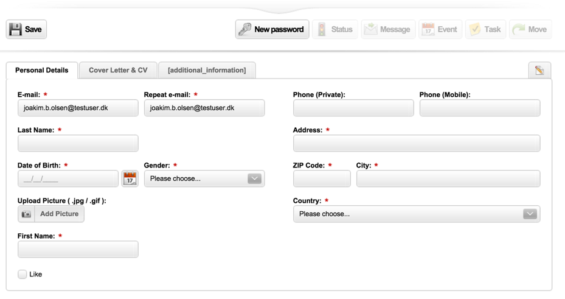Click into the Last Name field

78,143
